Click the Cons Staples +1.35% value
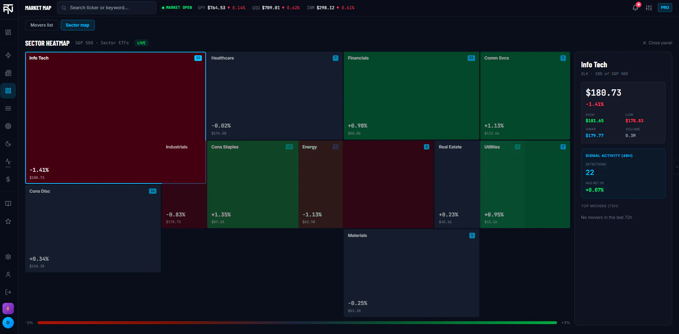 coord(221,215)
